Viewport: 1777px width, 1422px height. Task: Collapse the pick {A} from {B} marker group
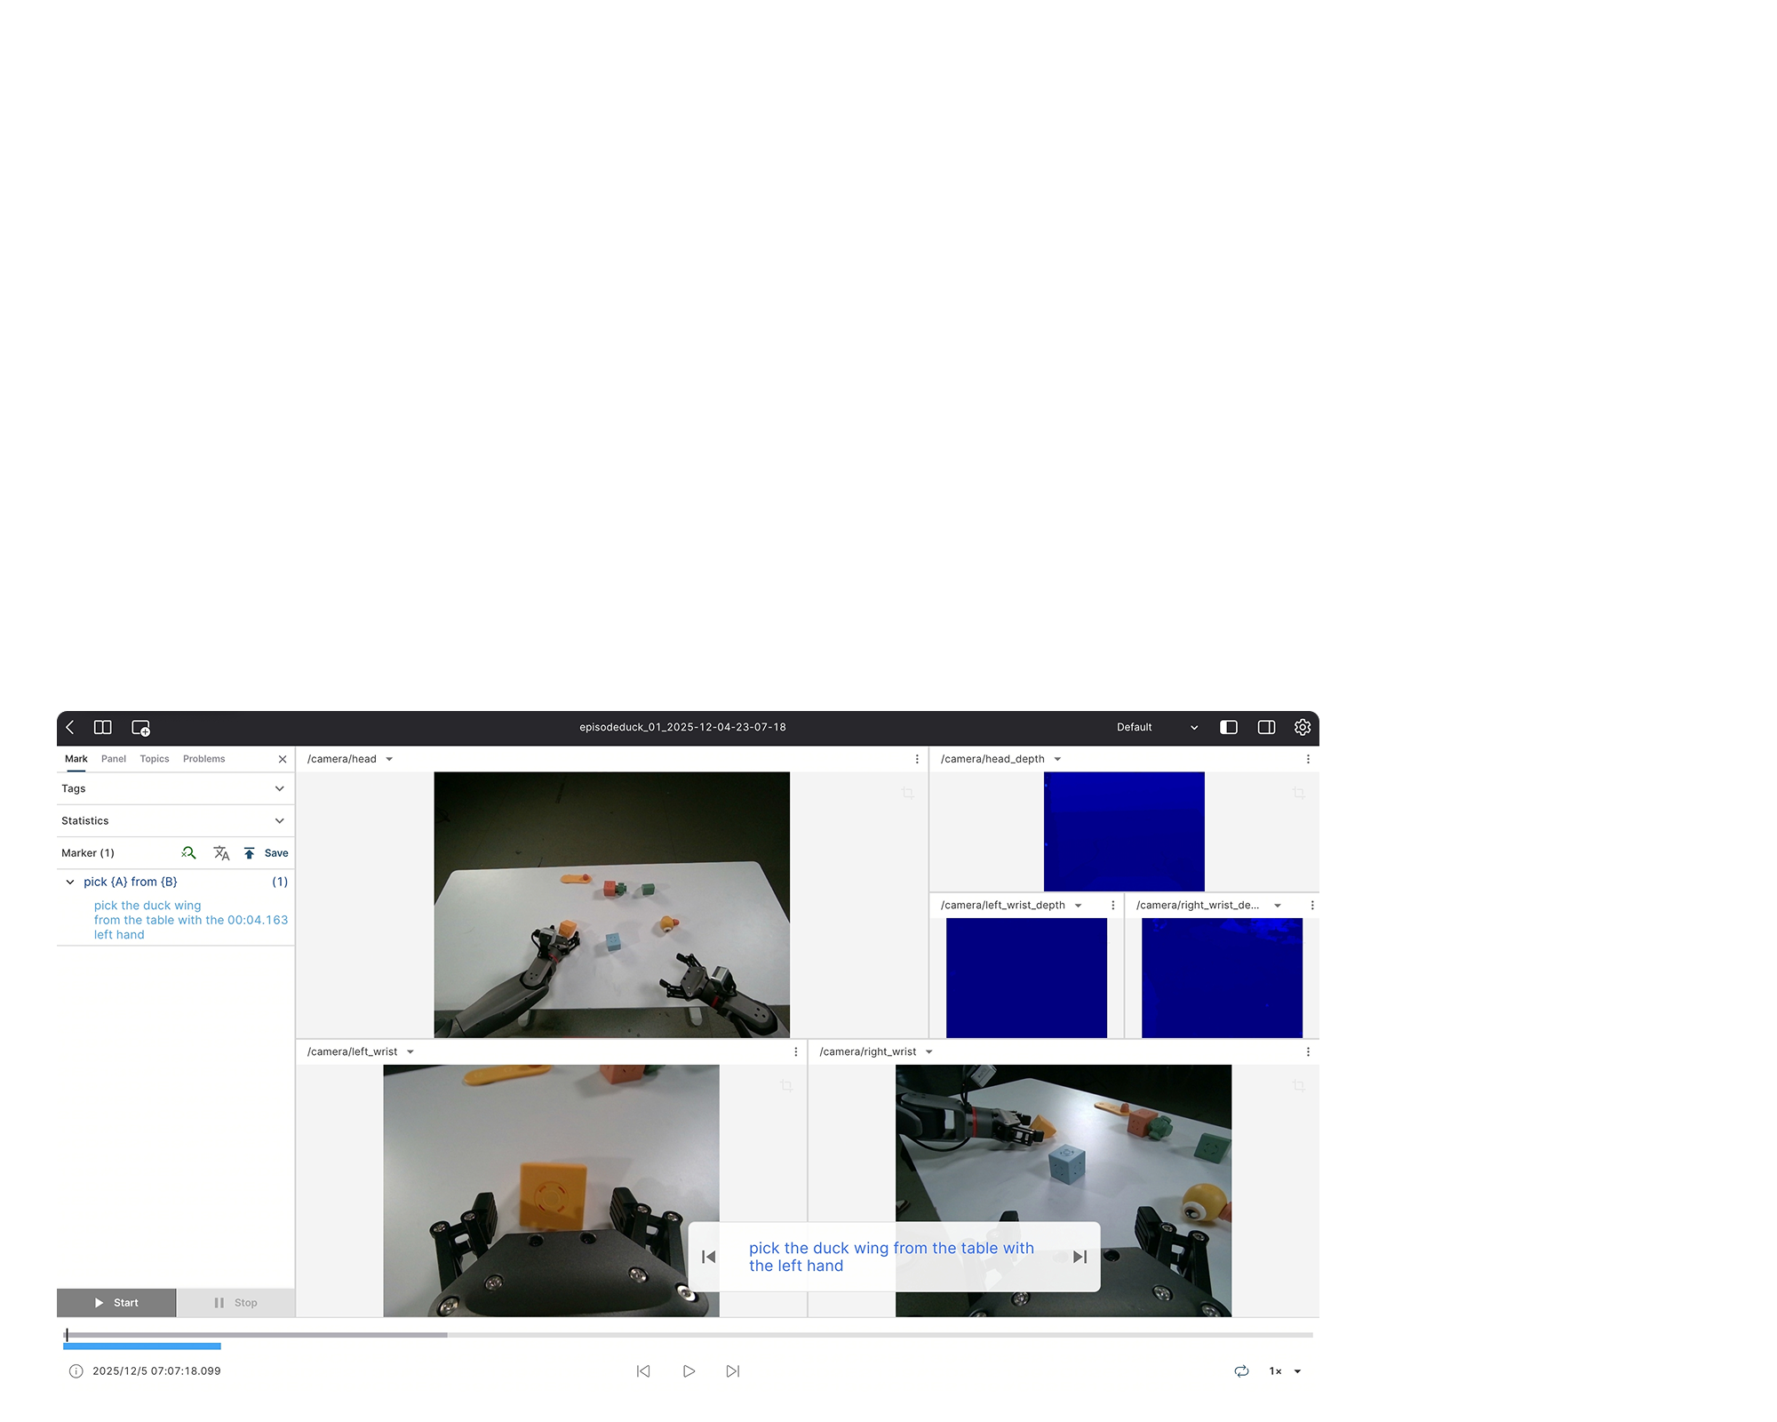70,882
